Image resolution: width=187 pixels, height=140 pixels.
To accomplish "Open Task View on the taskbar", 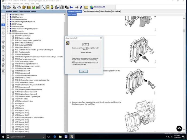I will (49, 137).
